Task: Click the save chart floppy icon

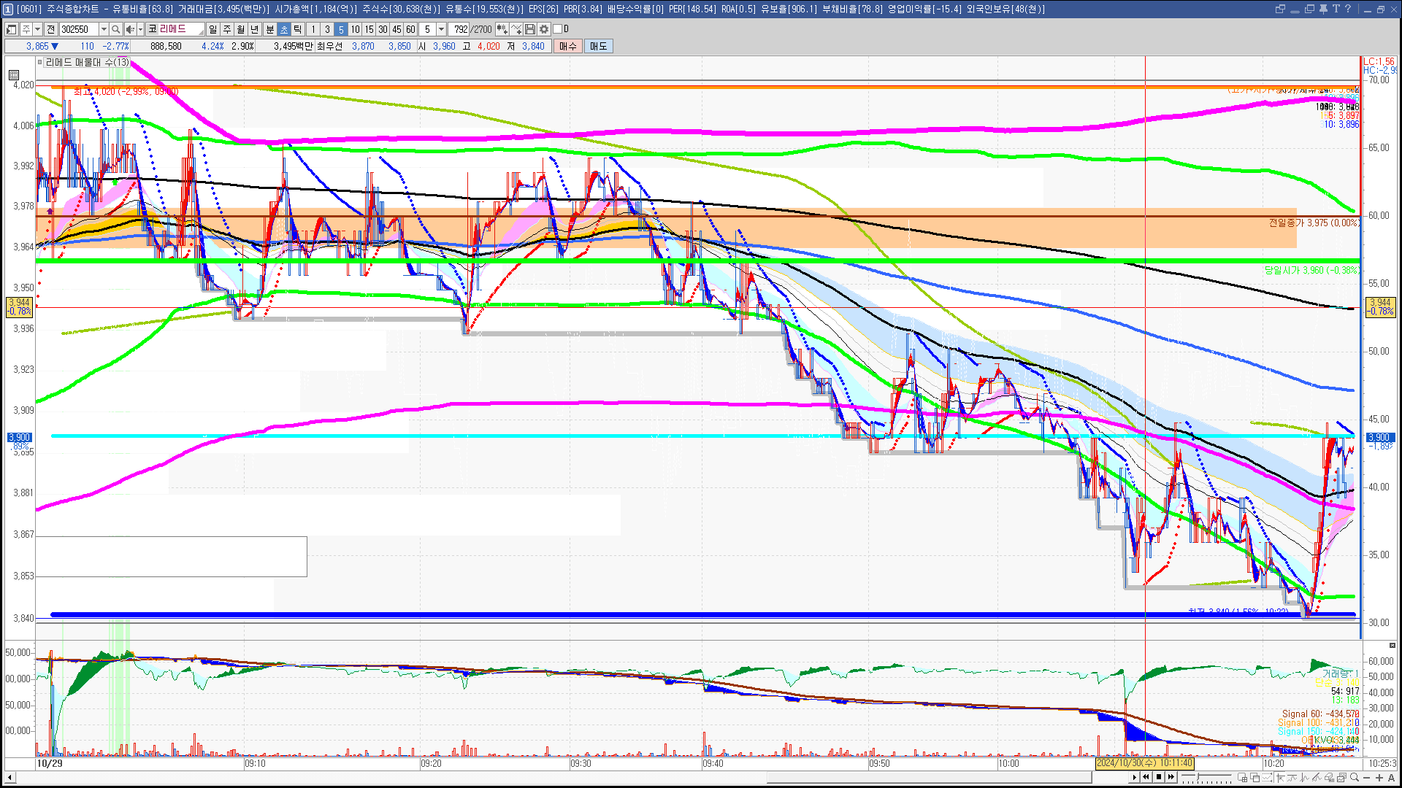Action: 530,29
